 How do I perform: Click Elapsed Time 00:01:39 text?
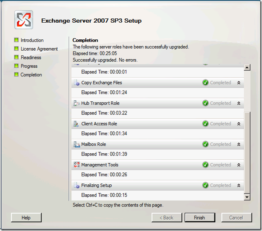click(x=104, y=154)
